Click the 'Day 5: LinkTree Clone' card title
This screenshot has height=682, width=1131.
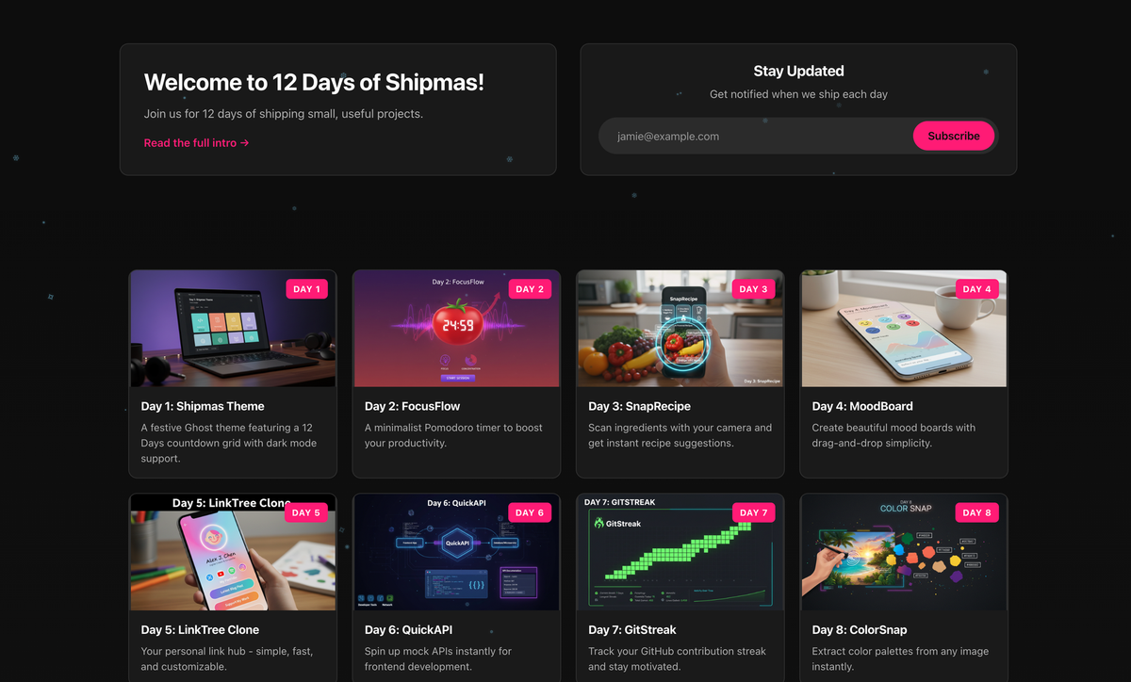coord(200,629)
